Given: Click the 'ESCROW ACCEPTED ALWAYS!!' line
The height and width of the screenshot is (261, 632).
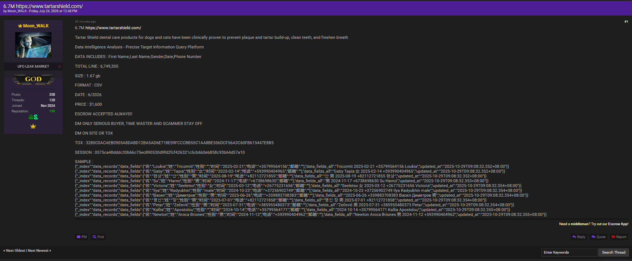Looking at the screenshot, I should tap(104, 114).
